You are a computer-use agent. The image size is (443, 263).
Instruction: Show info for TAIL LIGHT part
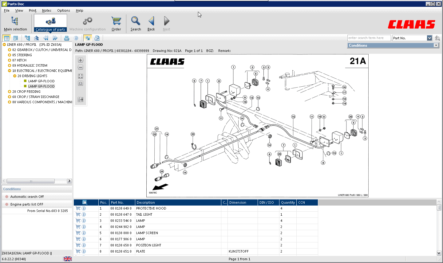pos(84,214)
